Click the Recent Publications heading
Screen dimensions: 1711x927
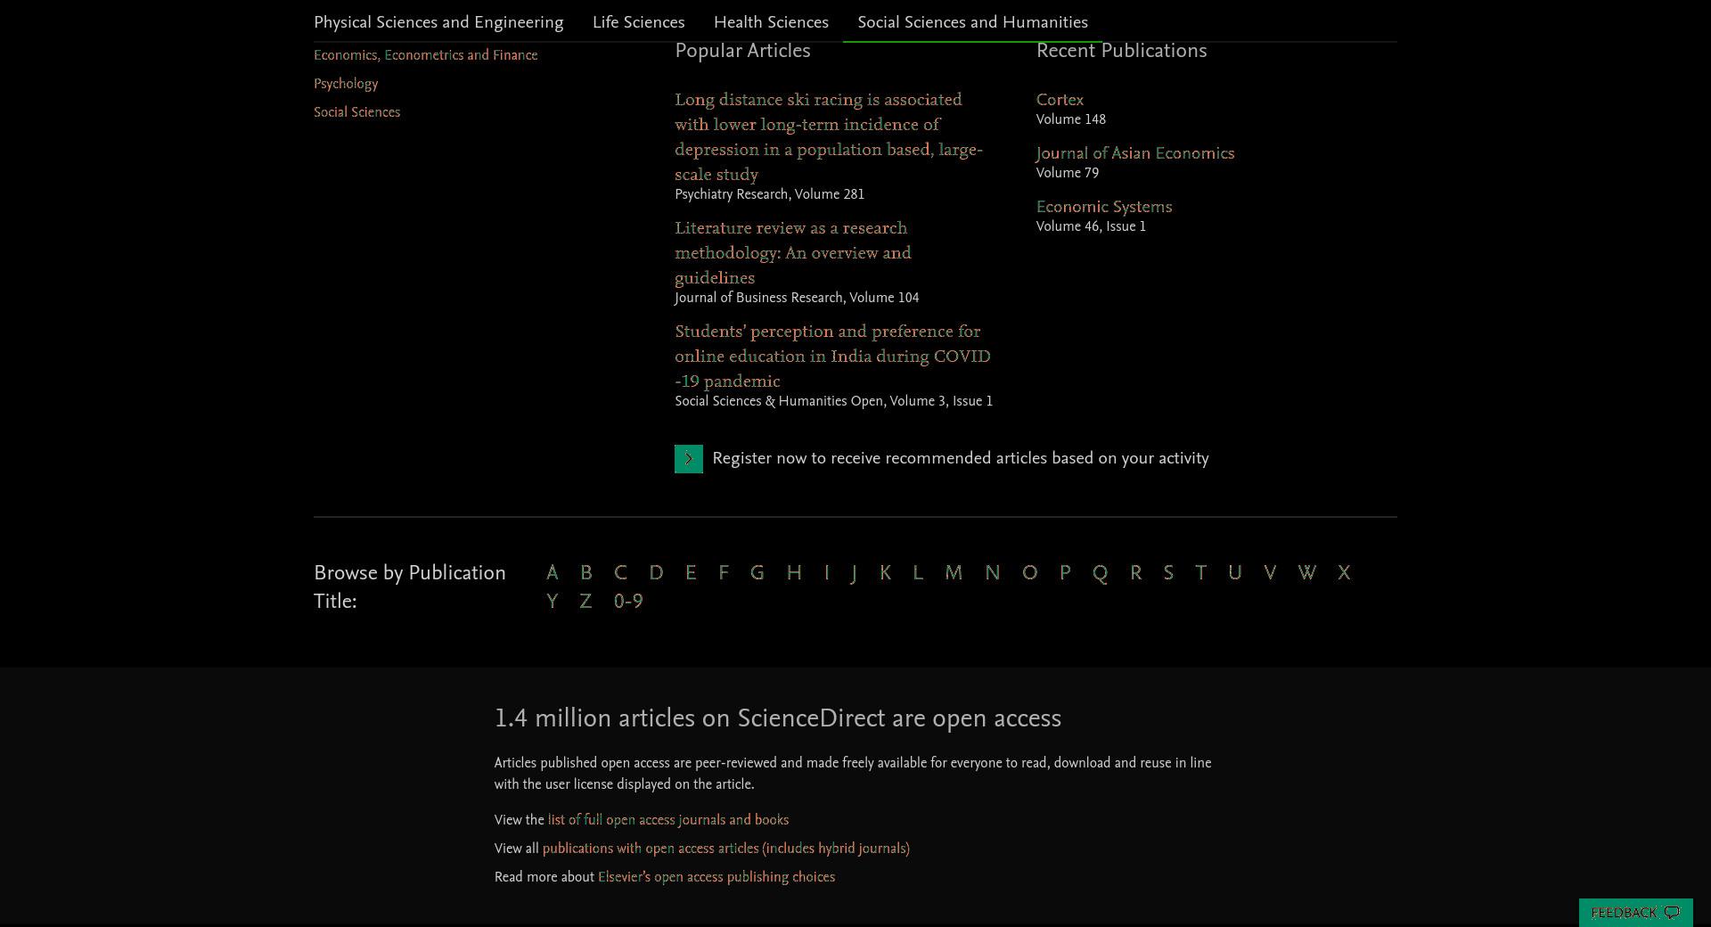(x=1121, y=51)
